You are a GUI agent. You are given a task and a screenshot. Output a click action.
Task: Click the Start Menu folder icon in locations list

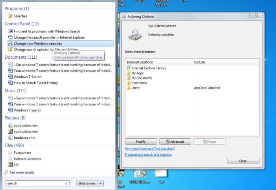tap(129, 83)
